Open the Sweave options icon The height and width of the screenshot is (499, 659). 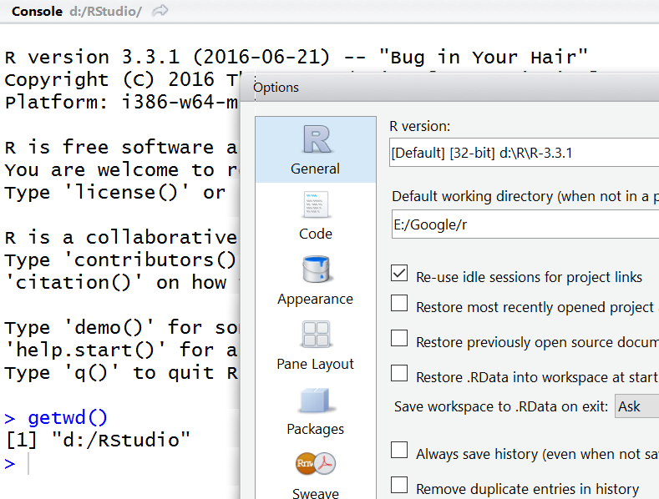coord(316,464)
